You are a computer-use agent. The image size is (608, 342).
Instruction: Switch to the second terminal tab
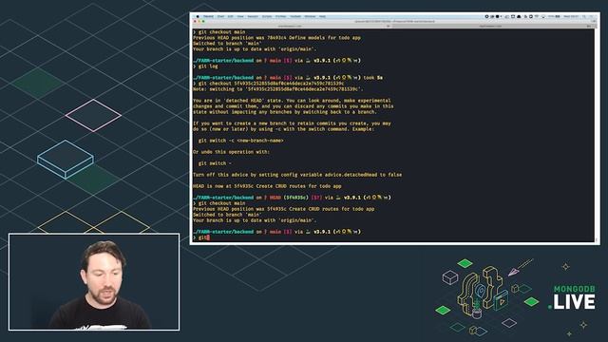493,26
